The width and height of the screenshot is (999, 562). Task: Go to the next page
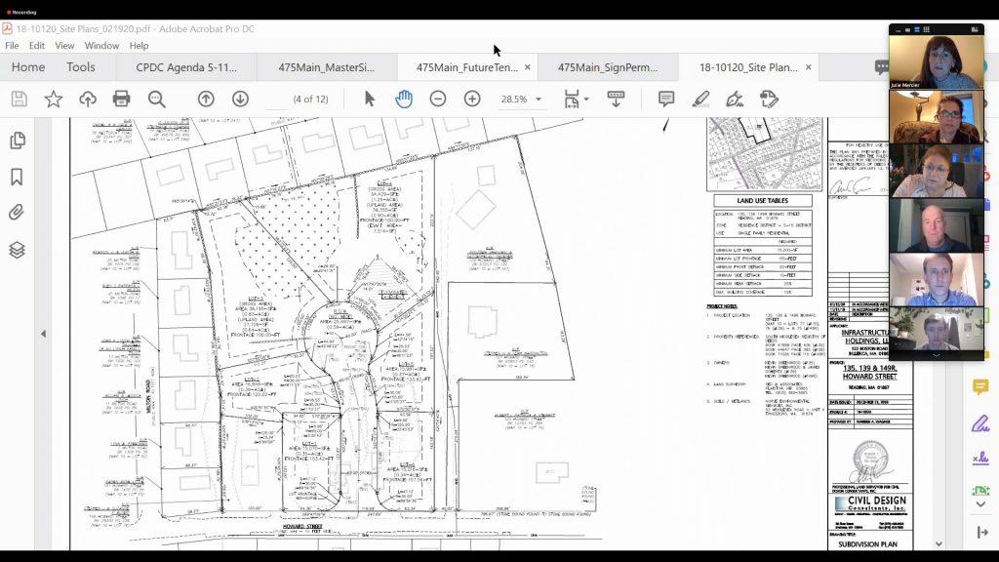tap(240, 99)
